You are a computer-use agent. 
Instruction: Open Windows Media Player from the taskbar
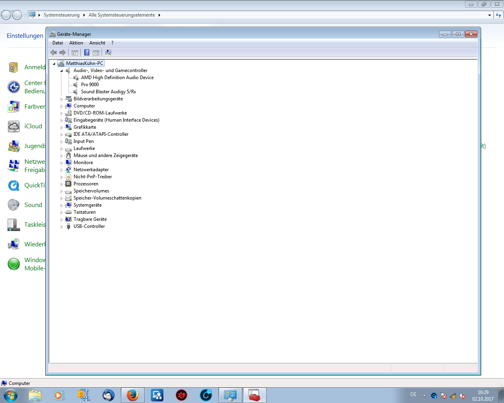pyautogui.click(x=59, y=395)
